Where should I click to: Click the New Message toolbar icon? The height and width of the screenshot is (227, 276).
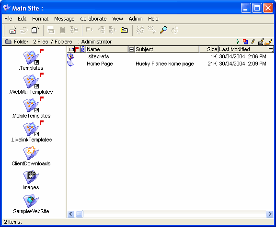[x=12, y=30]
